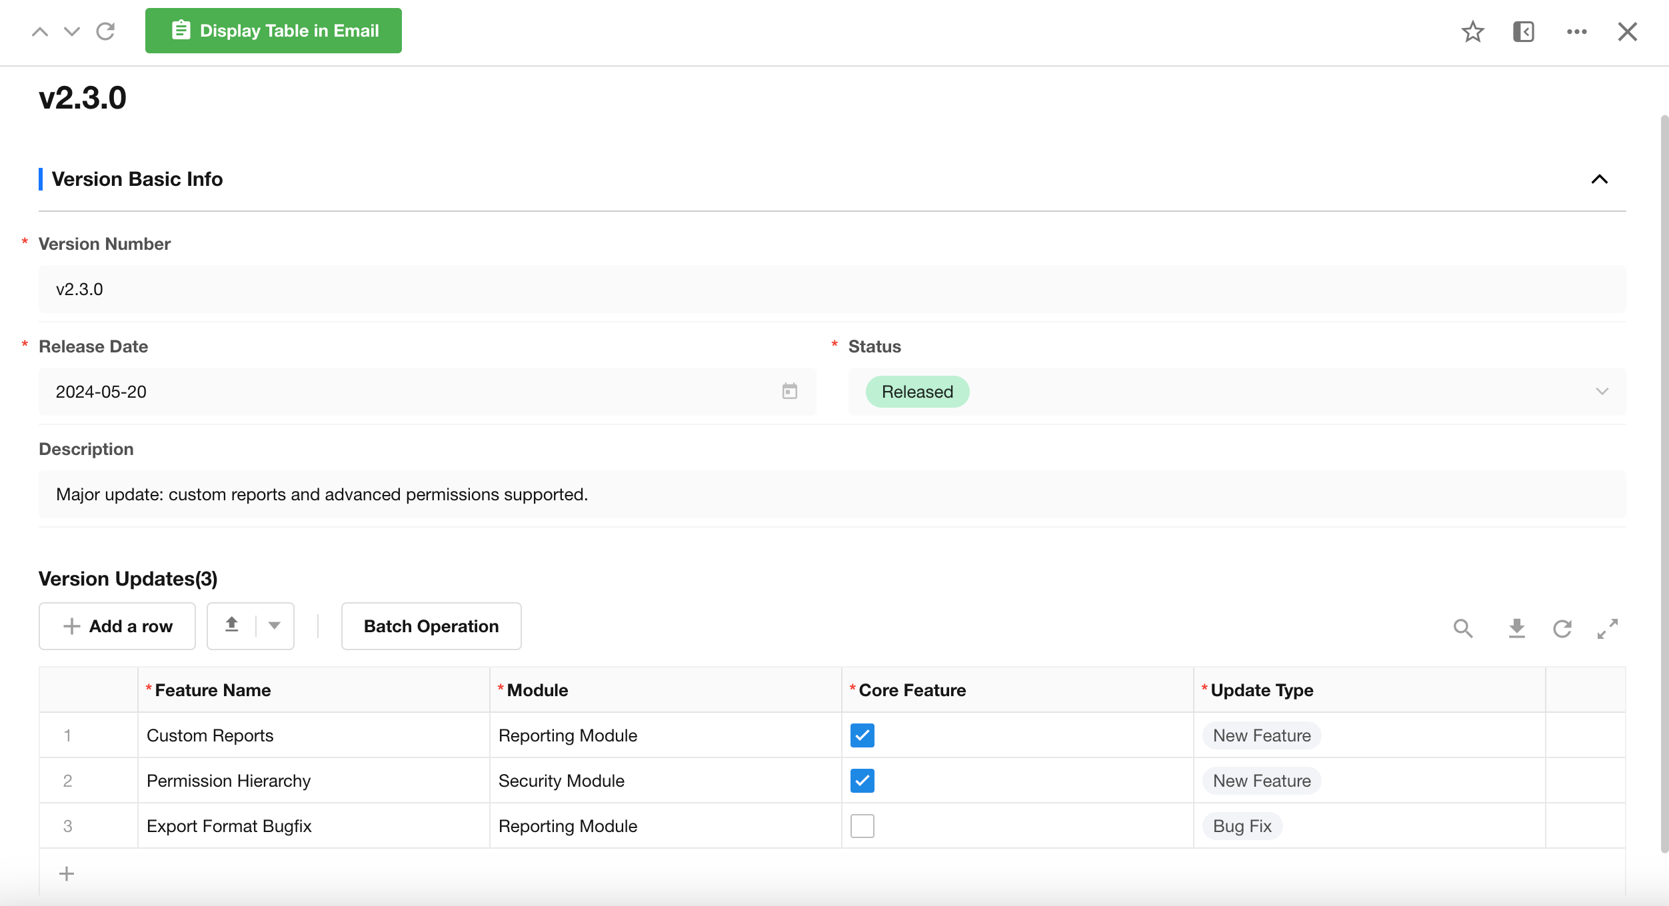1669x906 pixels.
Task: Click Display Table in Email button
Action: click(273, 31)
